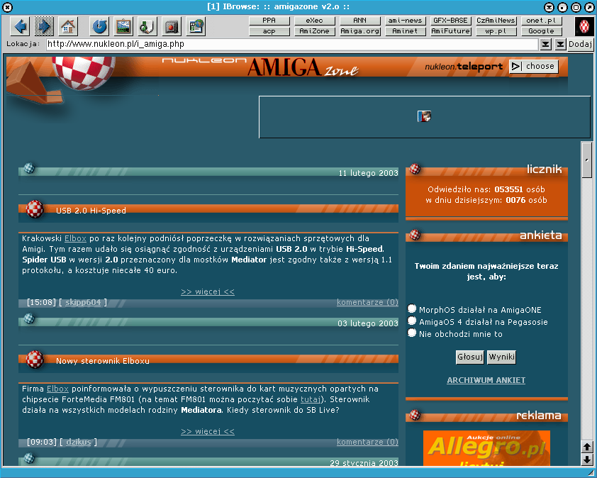Open 'komentarze (0)' for the 09:03 post

(x=367, y=443)
